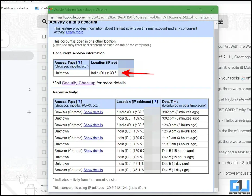Click scrollbar up arrow in popup
The width and height of the screenshot is (252, 196).
pos(216,24)
